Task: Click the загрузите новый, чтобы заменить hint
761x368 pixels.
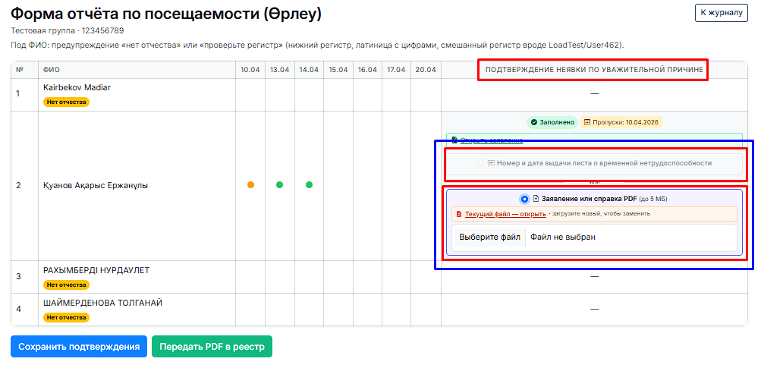Action: [601, 214]
